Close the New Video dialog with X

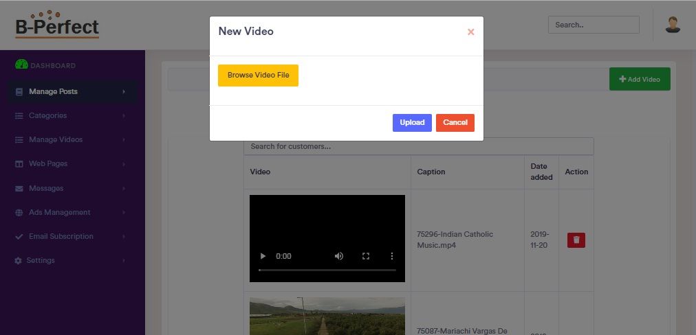pyautogui.click(x=471, y=32)
